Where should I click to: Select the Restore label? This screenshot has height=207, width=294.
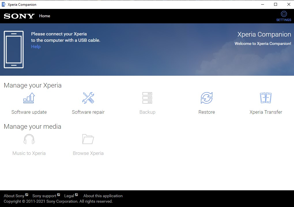207,112
